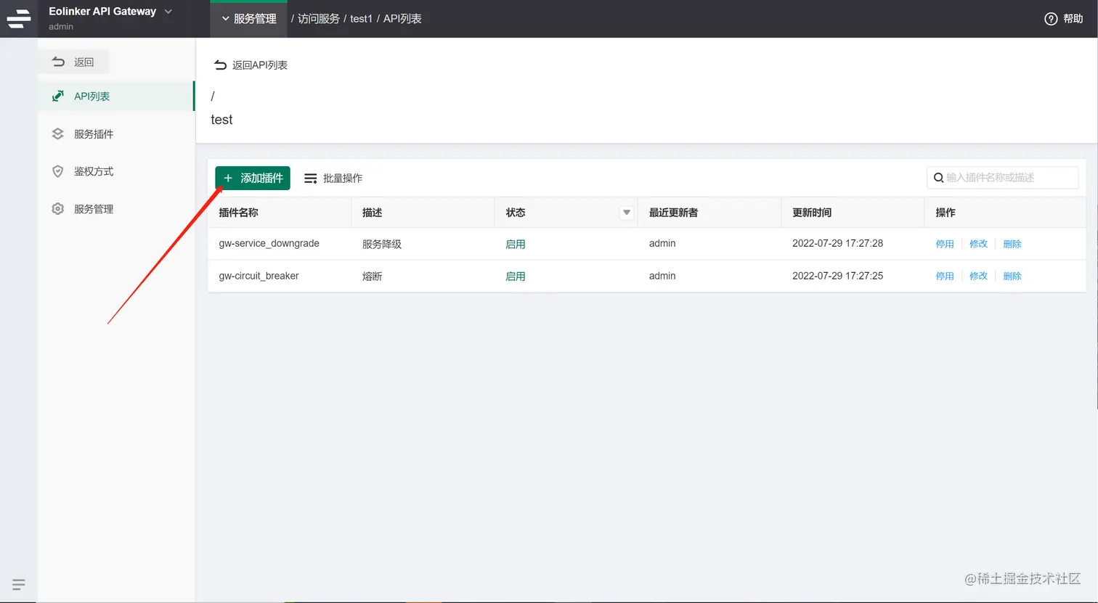The width and height of the screenshot is (1098, 603).
Task: Click the API列表 sidebar icon
Action: click(57, 95)
